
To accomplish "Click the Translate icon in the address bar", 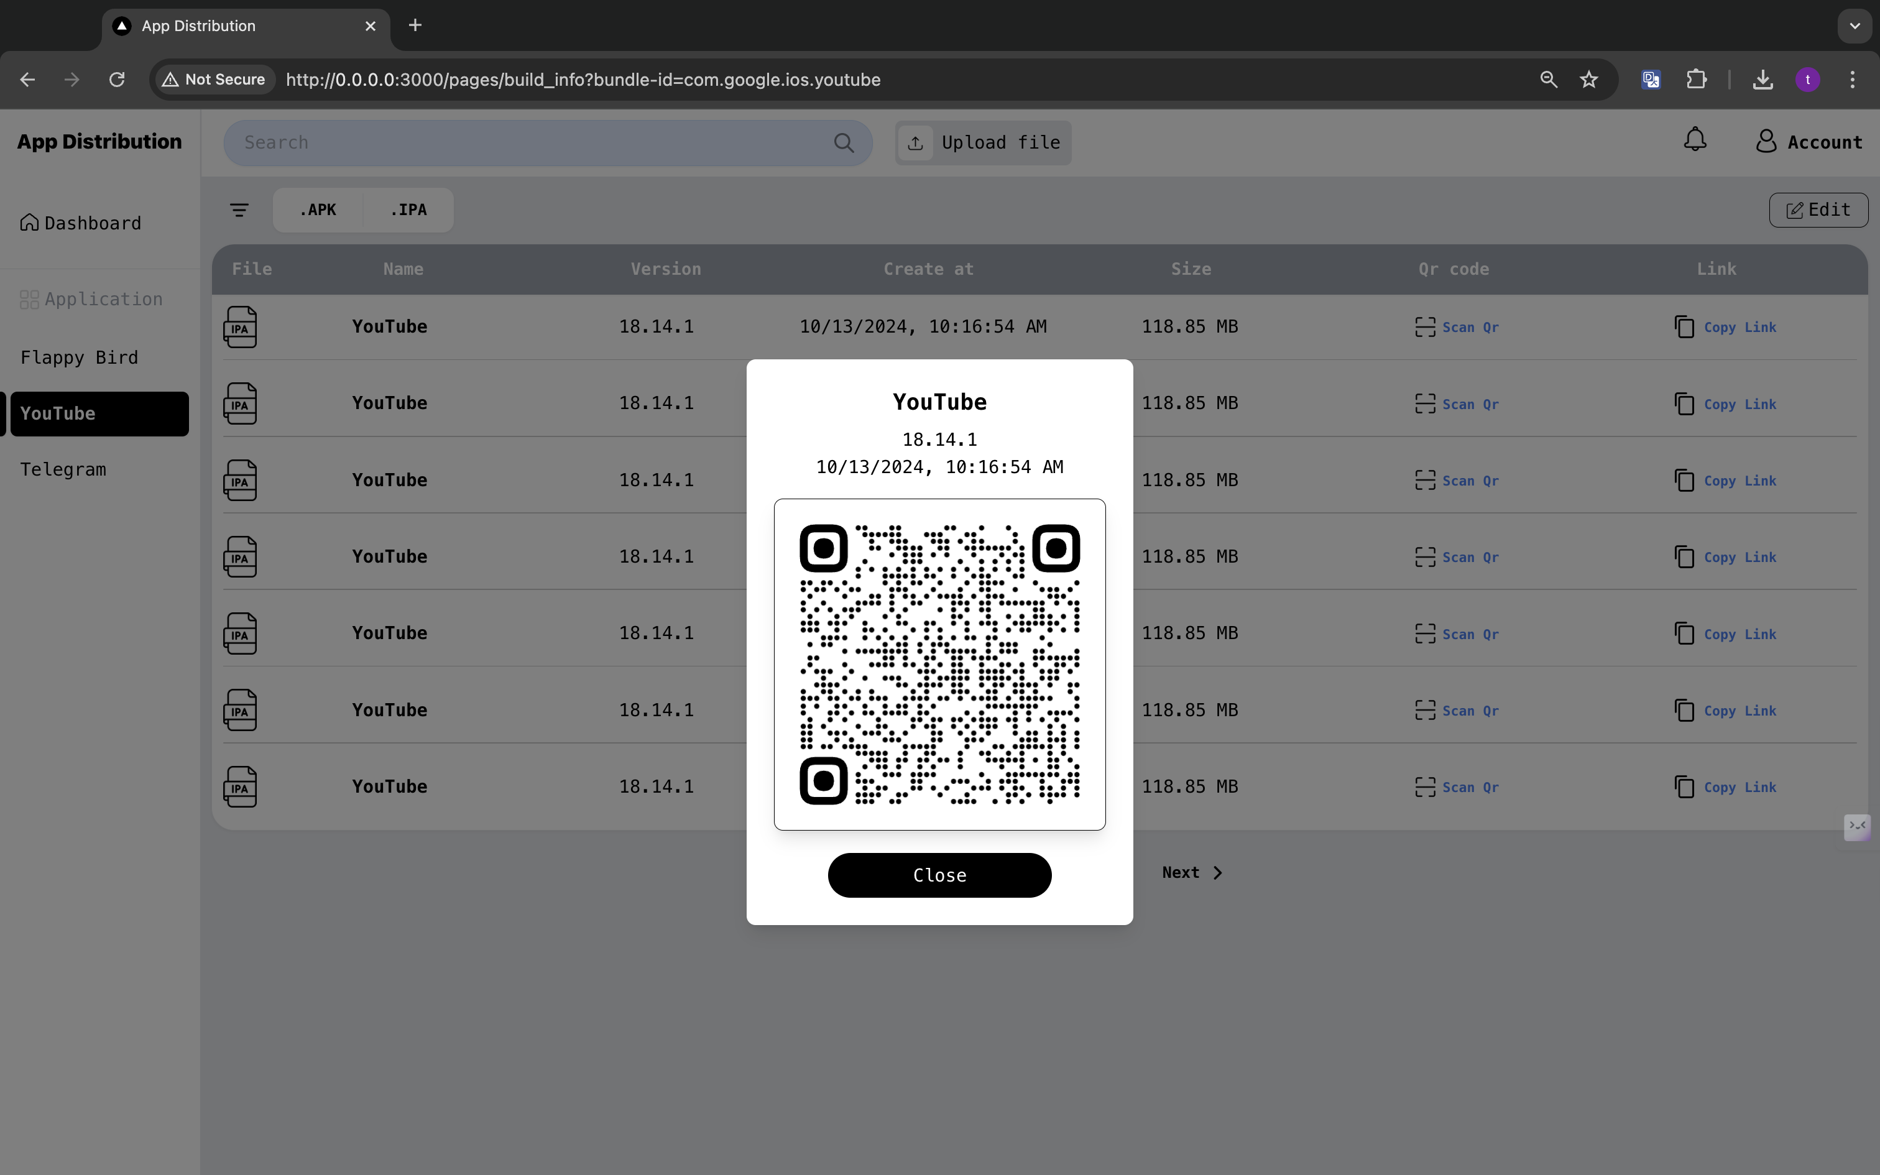I will pyautogui.click(x=1651, y=80).
